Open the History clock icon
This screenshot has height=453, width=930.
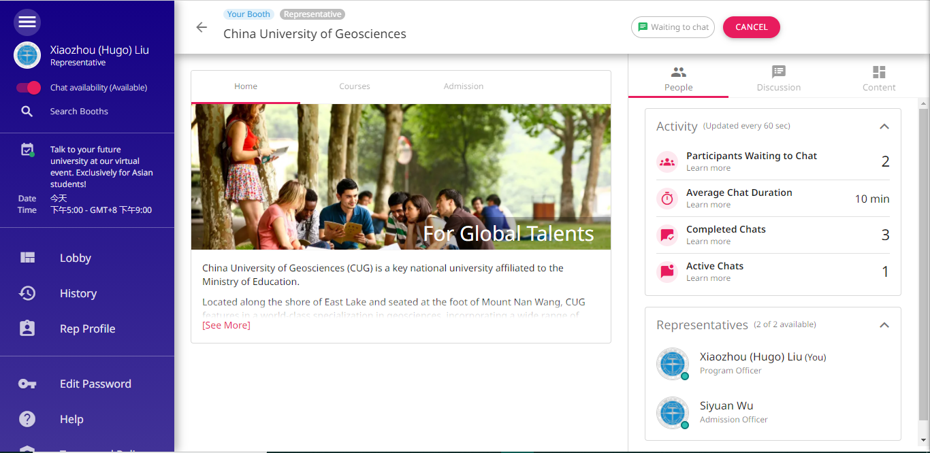pyautogui.click(x=27, y=293)
